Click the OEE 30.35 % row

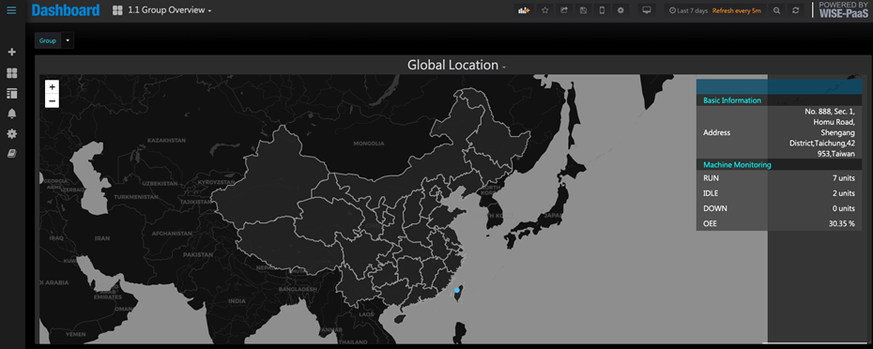[779, 224]
